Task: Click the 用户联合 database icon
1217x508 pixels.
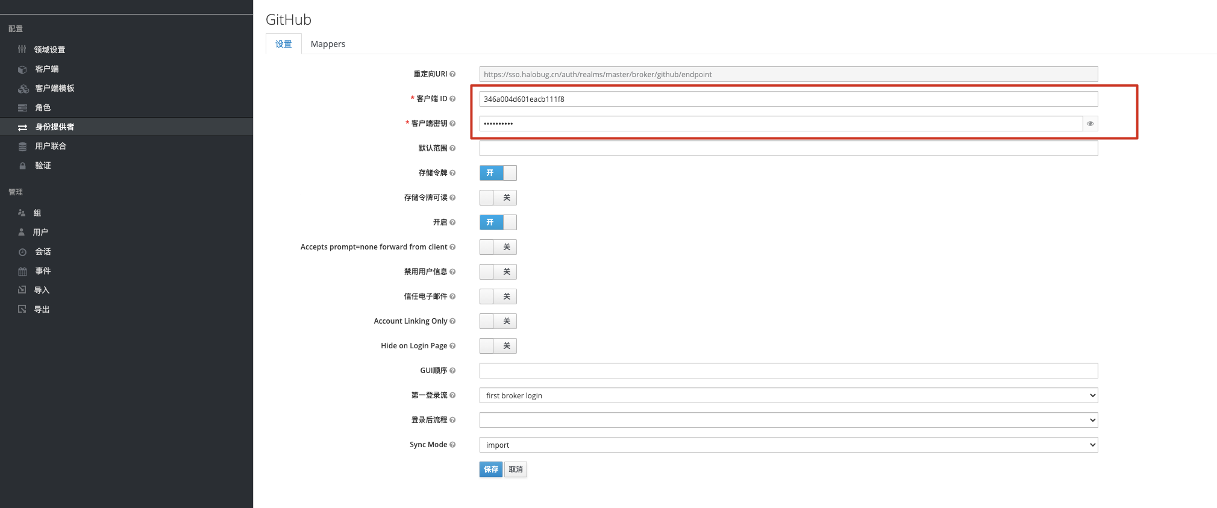Action: point(22,146)
